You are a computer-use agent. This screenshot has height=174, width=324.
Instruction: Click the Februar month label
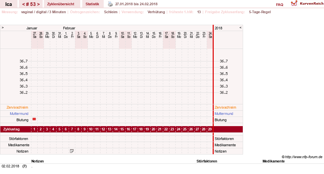point(69,28)
